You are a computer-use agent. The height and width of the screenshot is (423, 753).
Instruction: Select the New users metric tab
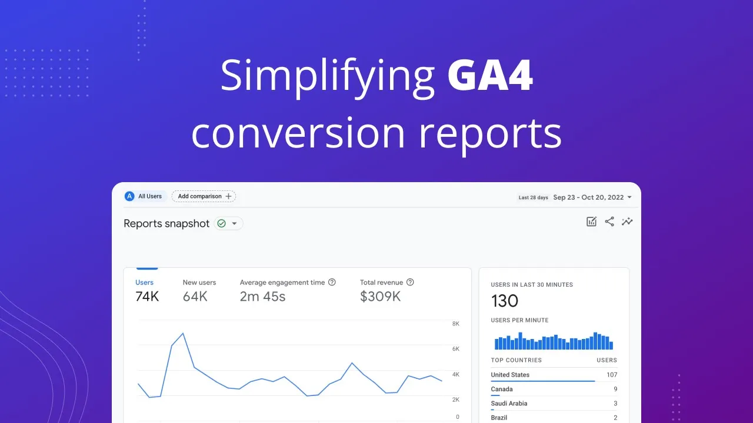click(199, 290)
